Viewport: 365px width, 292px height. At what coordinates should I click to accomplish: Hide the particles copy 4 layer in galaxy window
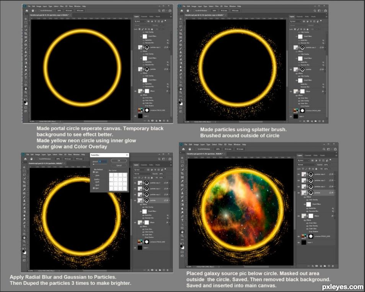tap(299, 174)
